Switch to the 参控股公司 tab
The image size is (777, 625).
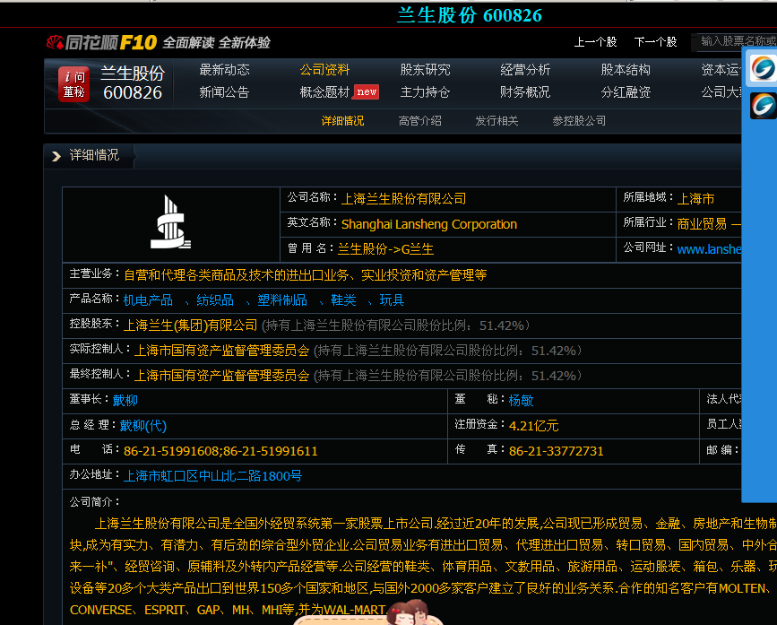[579, 121]
